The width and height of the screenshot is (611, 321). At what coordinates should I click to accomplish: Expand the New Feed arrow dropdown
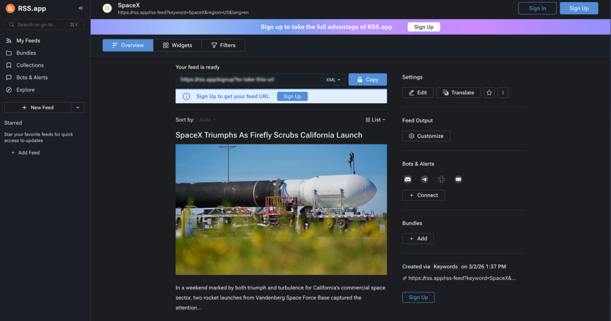point(78,107)
